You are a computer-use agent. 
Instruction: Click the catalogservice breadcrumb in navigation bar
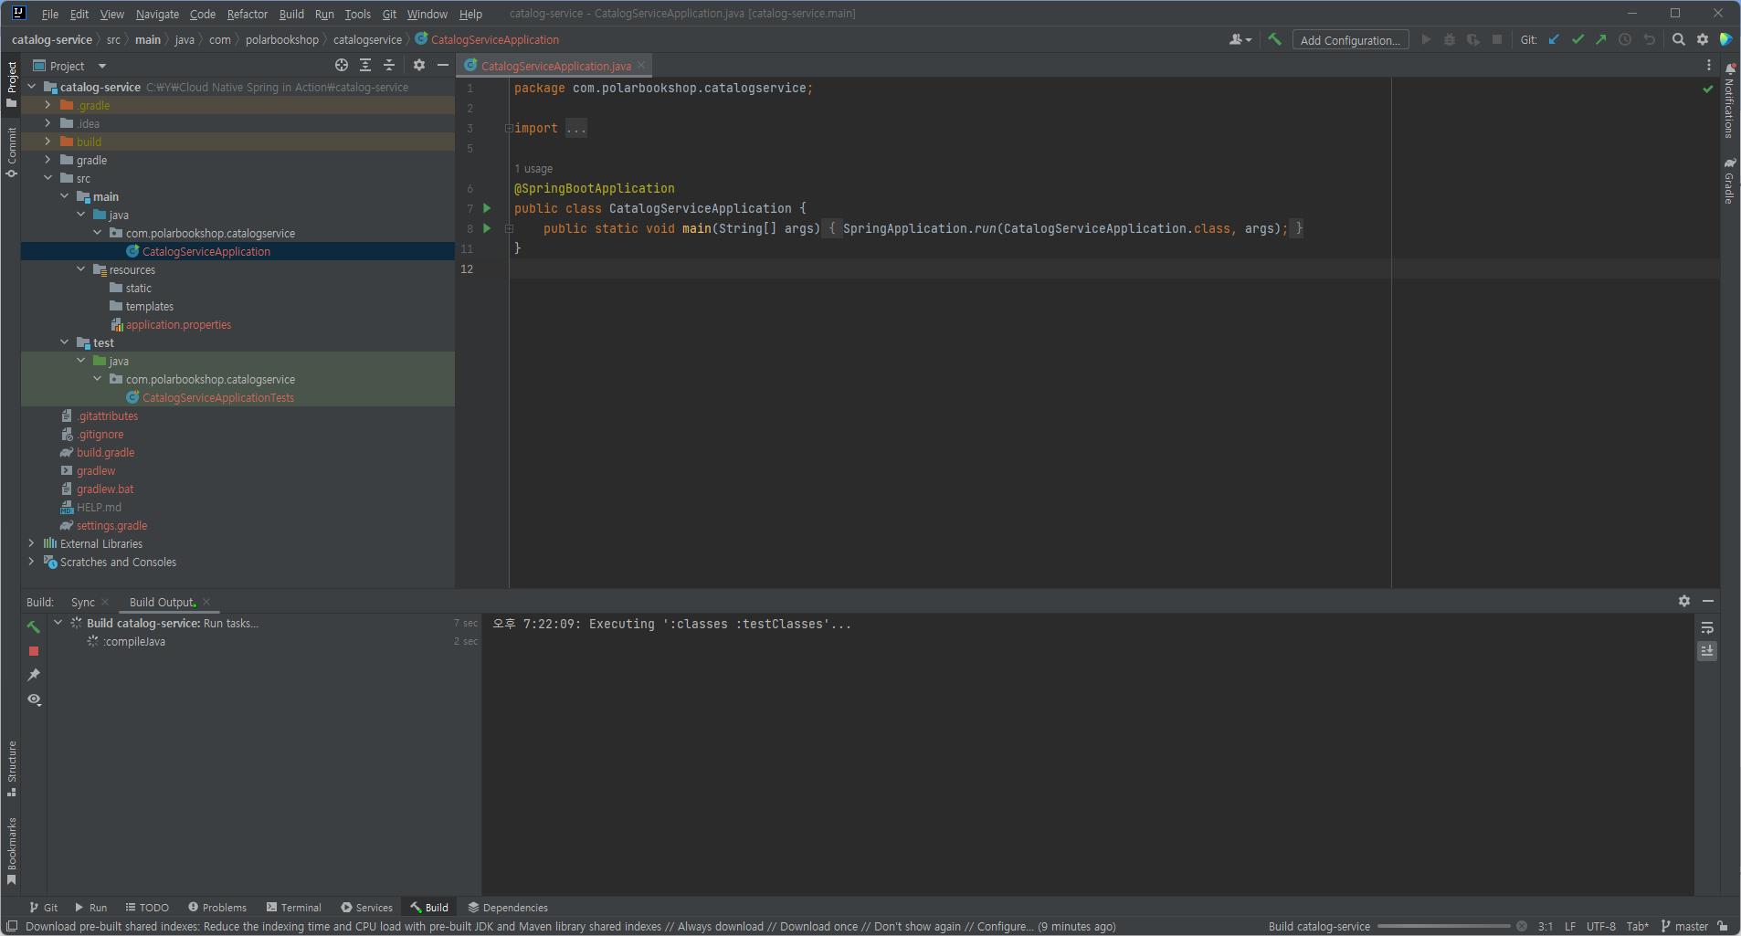click(367, 39)
